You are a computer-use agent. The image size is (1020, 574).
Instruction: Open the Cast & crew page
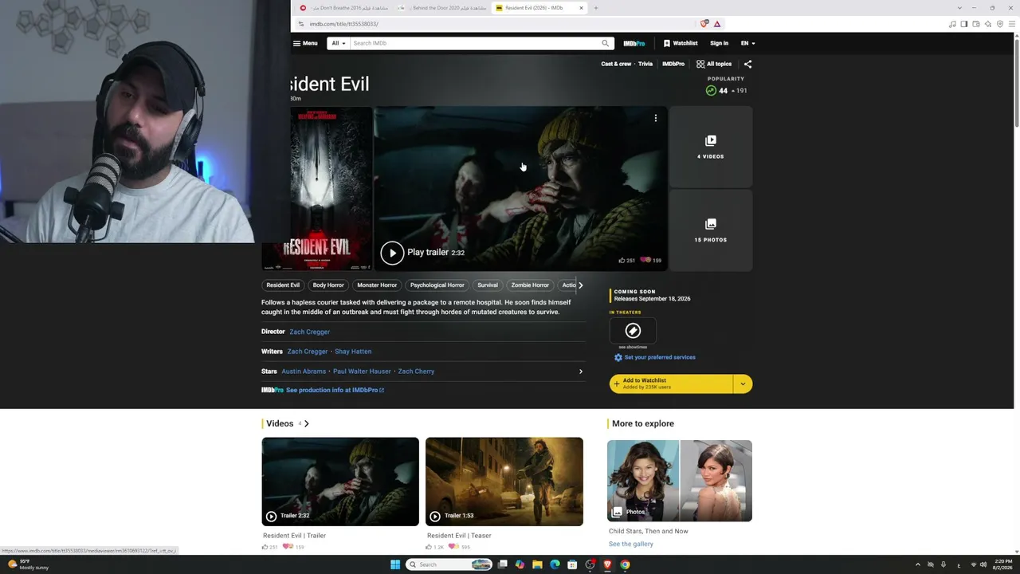pyautogui.click(x=616, y=64)
